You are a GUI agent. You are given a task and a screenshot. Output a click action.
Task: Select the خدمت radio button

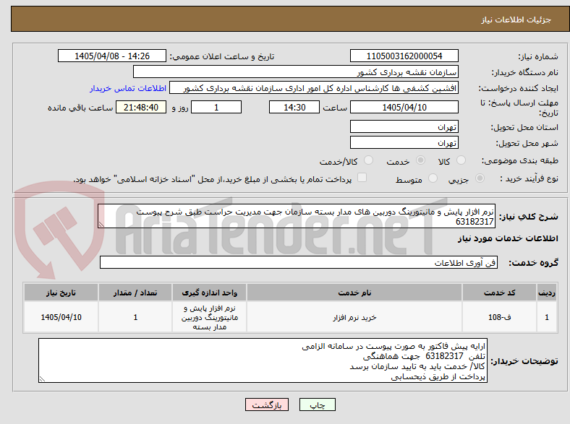point(420,160)
